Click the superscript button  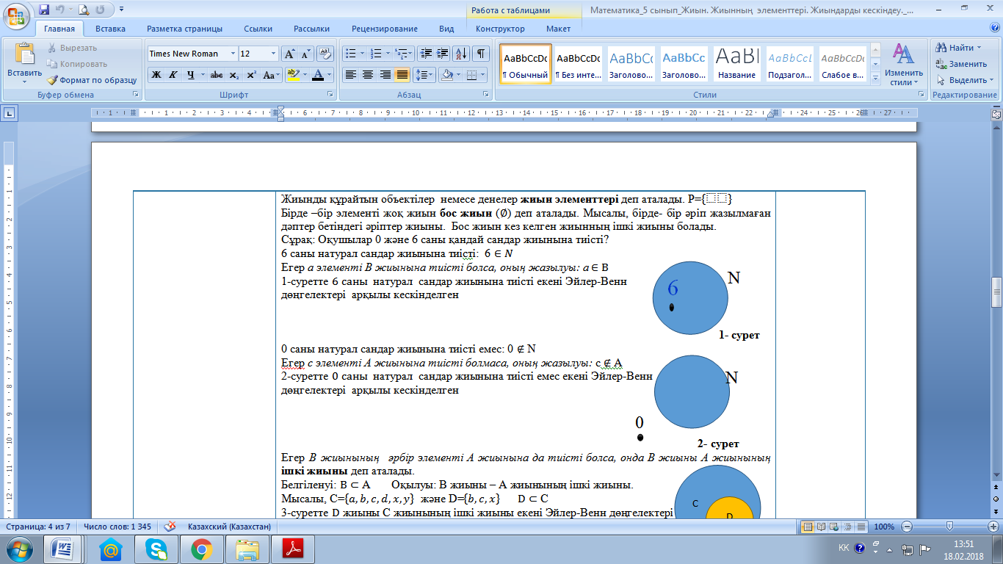click(x=251, y=75)
